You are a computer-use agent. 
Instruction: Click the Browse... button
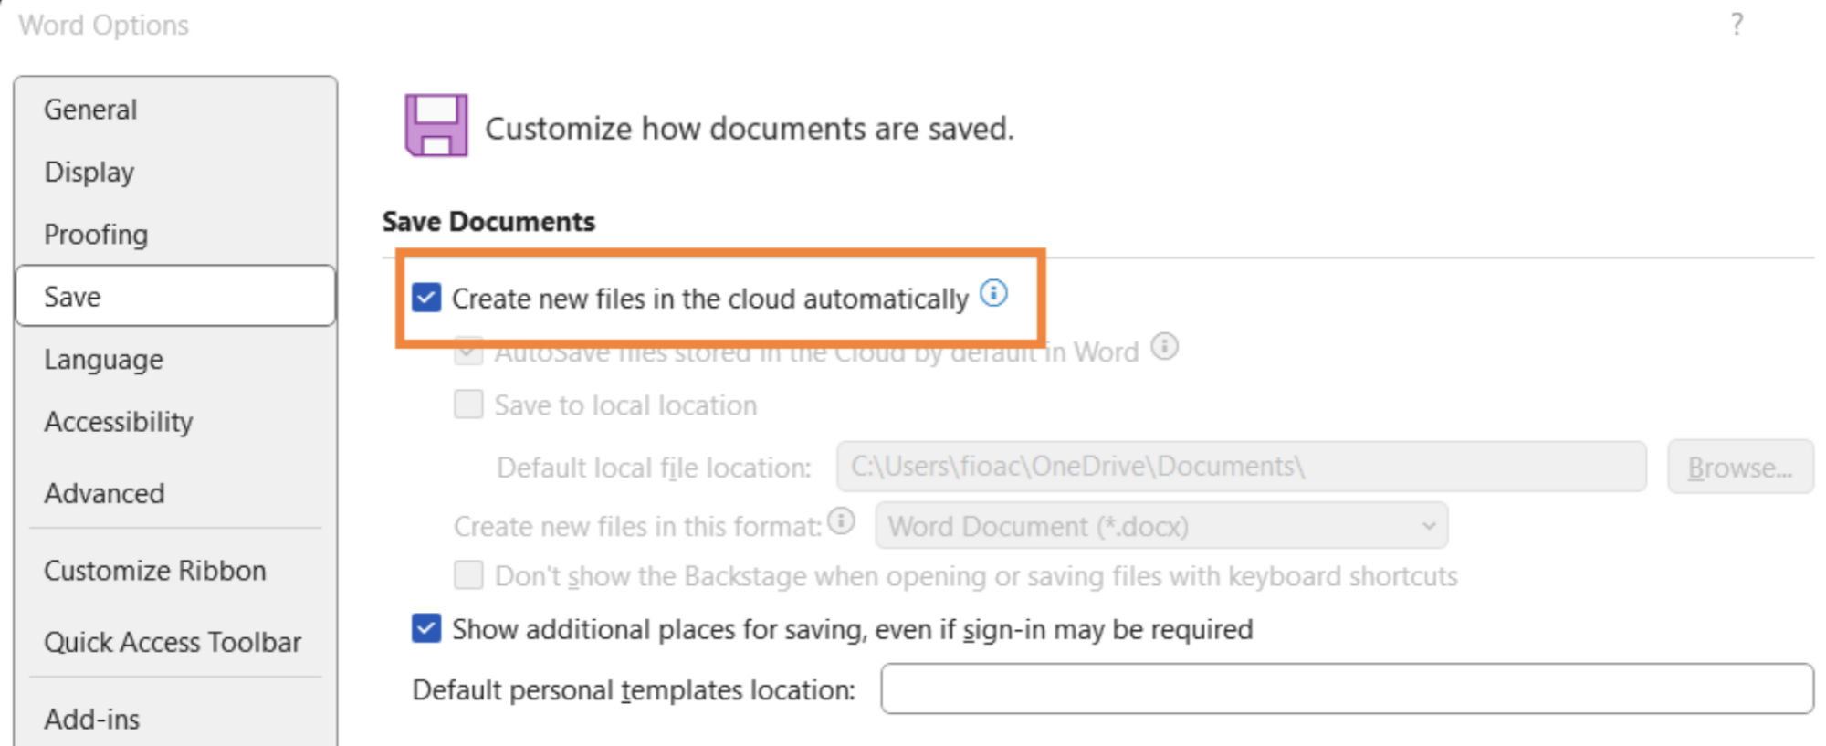pos(1740,468)
